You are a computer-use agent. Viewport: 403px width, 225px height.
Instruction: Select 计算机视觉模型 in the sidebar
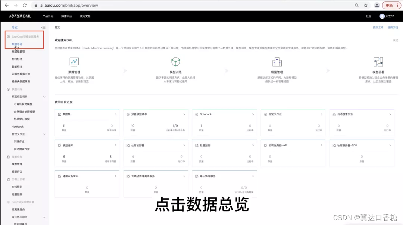(x=23, y=104)
